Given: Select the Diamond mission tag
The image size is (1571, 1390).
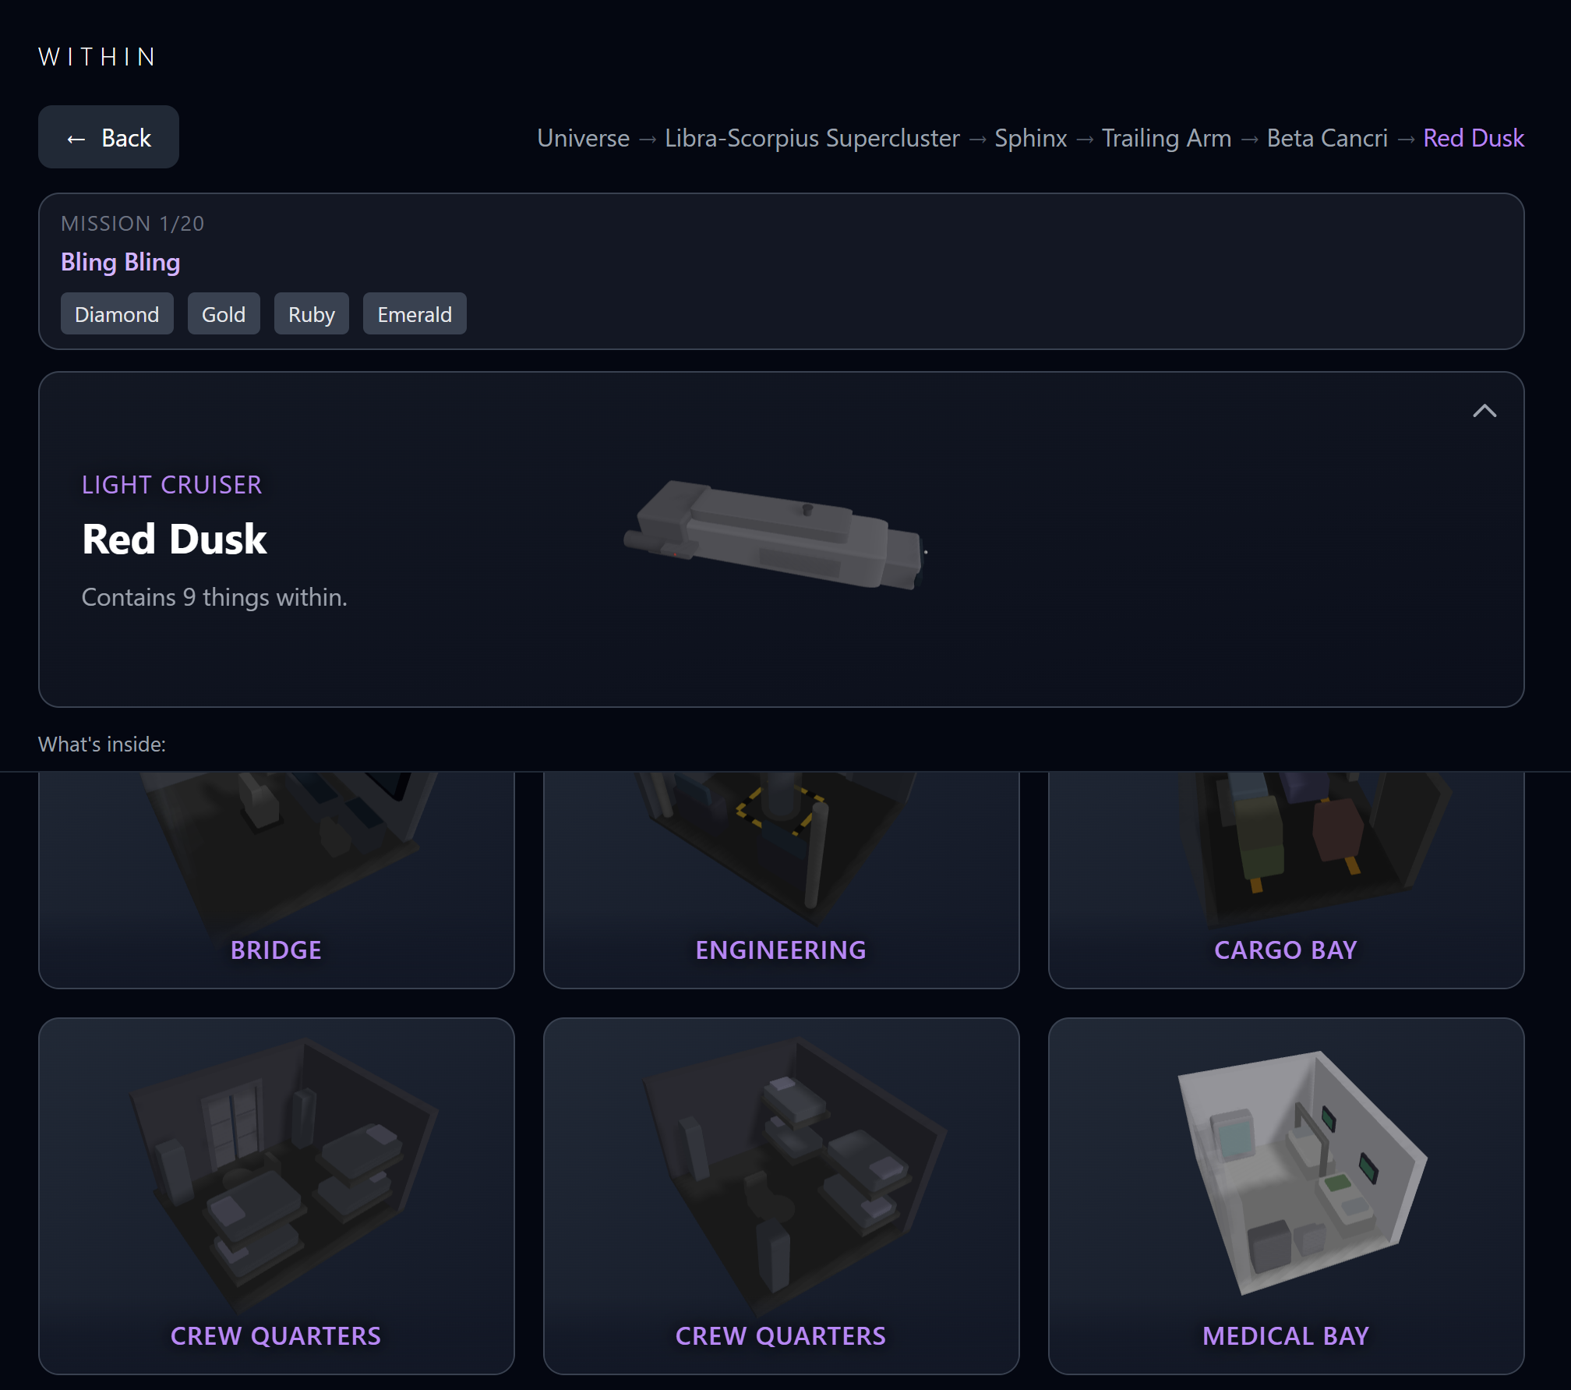Looking at the screenshot, I should pos(117,314).
